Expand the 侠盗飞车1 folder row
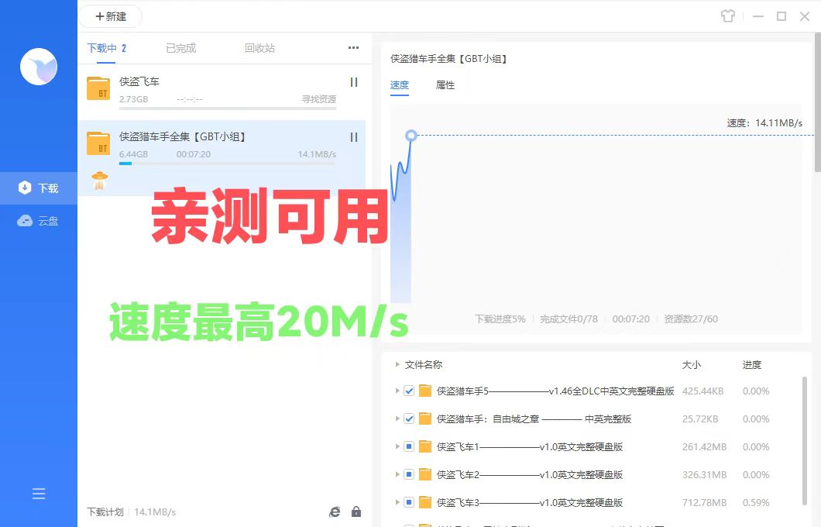This screenshot has height=527, width=821. [x=397, y=447]
